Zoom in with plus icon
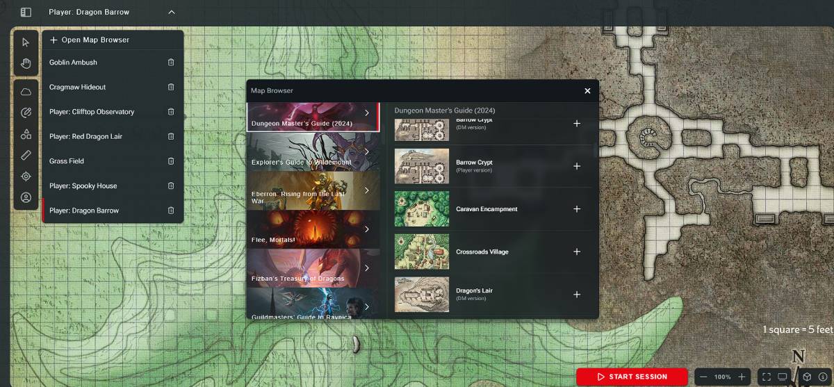834x387 pixels. pyautogui.click(x=742, y=377)
